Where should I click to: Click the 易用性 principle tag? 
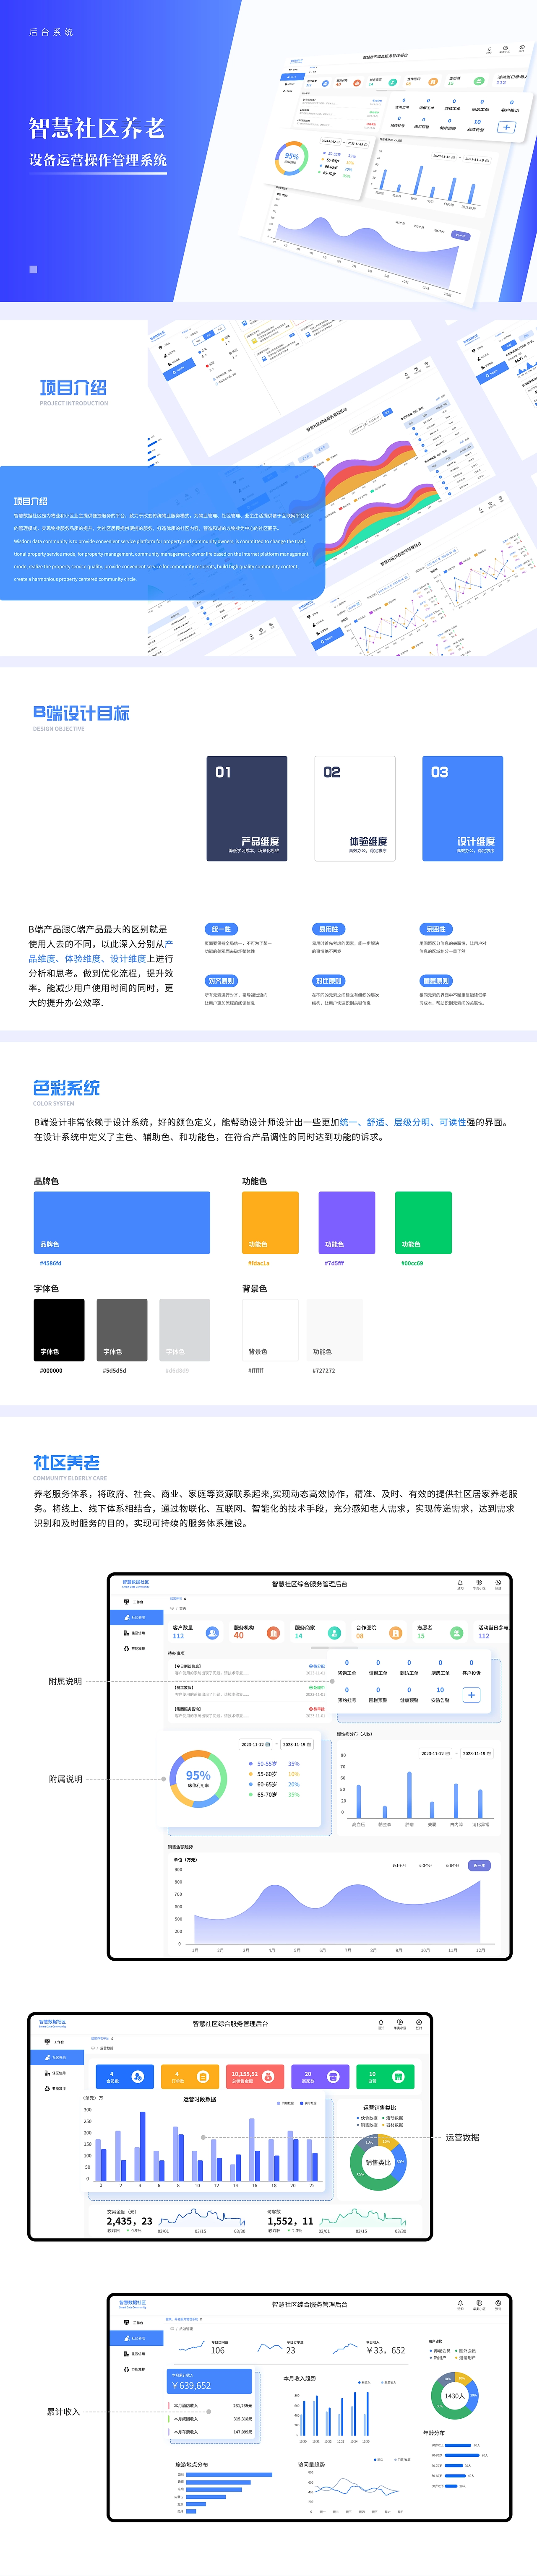coord(328,929)
